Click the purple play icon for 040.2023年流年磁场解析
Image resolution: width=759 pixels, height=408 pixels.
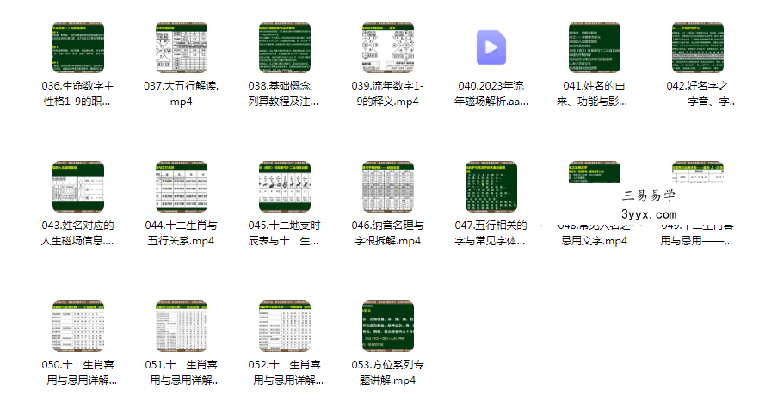click(x=491, y=47)
